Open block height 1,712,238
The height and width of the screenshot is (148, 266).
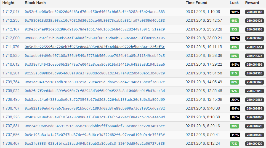11,21
